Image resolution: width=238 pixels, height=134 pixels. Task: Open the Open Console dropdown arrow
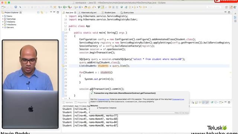tap(223, 103)
